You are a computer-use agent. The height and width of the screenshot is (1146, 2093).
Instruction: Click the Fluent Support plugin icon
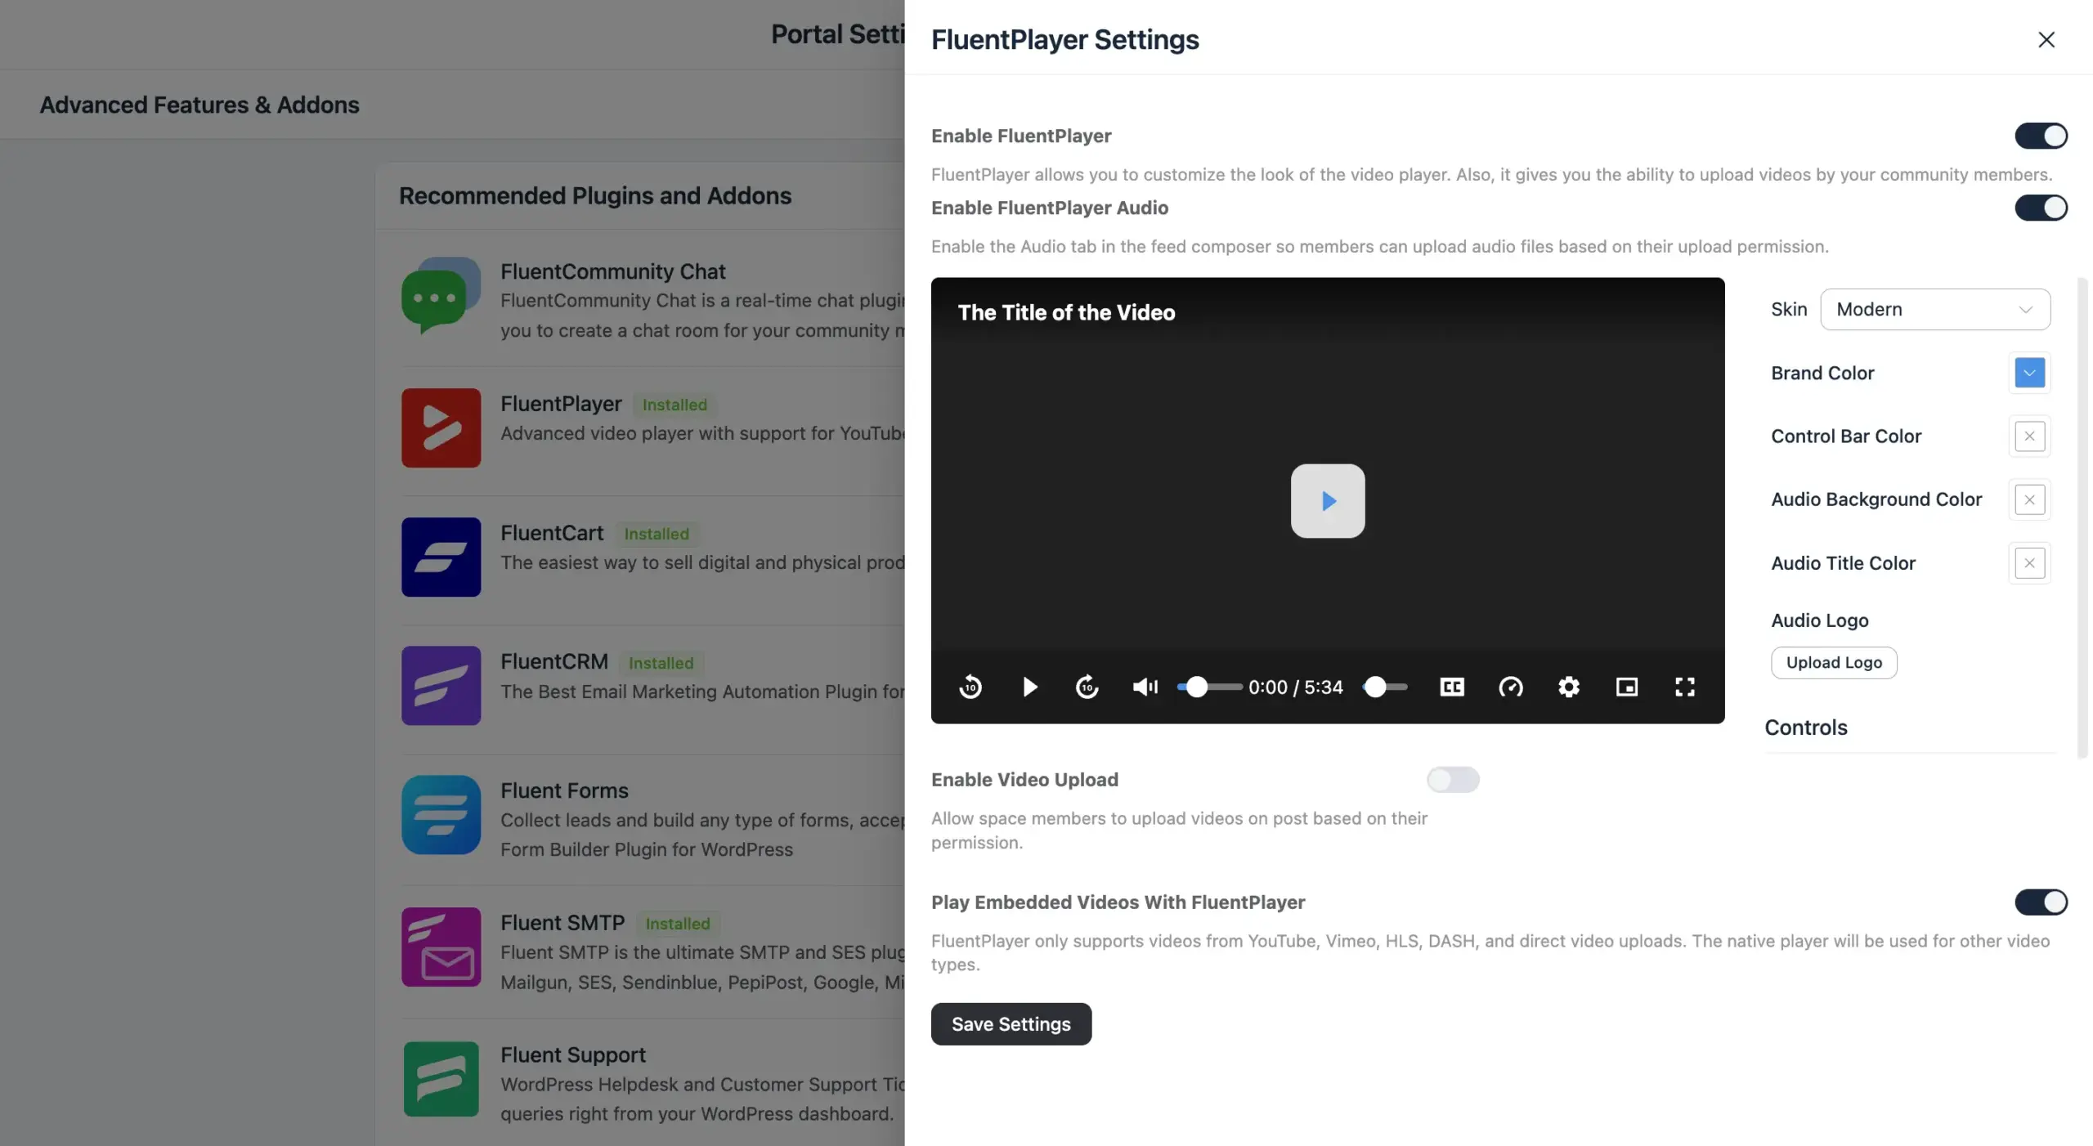click(x=441, y=1079)
